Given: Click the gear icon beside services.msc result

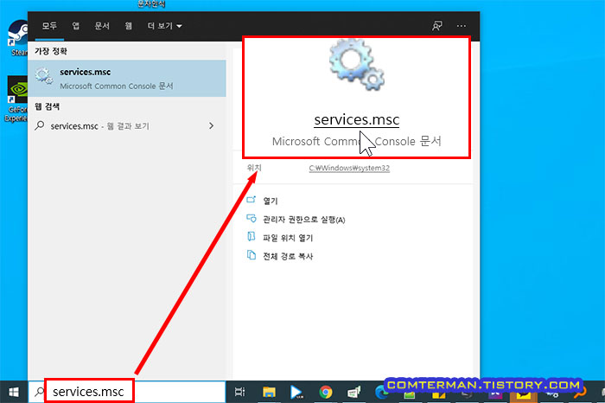Looking at the screenshot, I should [44, 75].
